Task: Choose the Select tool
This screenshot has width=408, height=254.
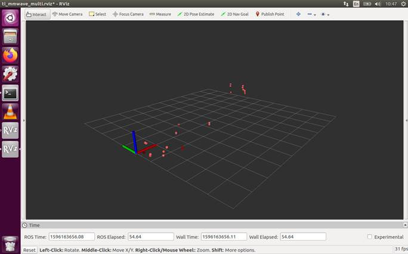Action: [98, 14]
